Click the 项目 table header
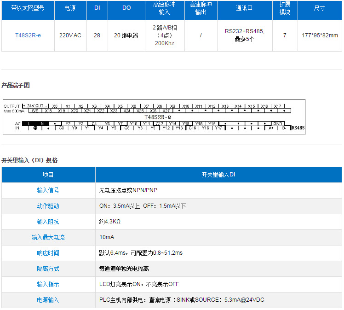Viewport: 344px width, 310px height. pyautogui.click(x=48, y=175)
